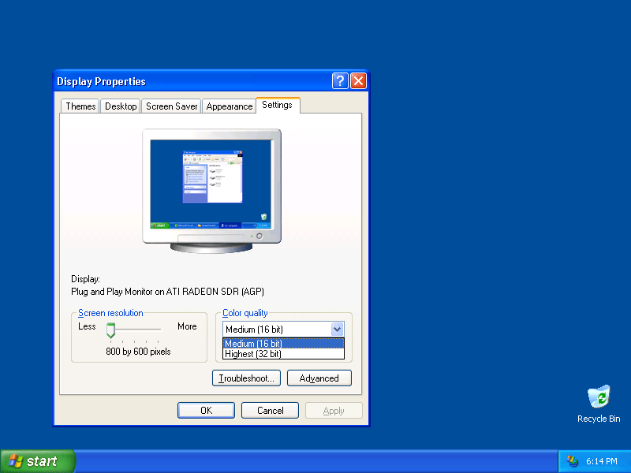The image size is (631, 473).
Task: Click the clock in the system tray
Action: point(602,460)
